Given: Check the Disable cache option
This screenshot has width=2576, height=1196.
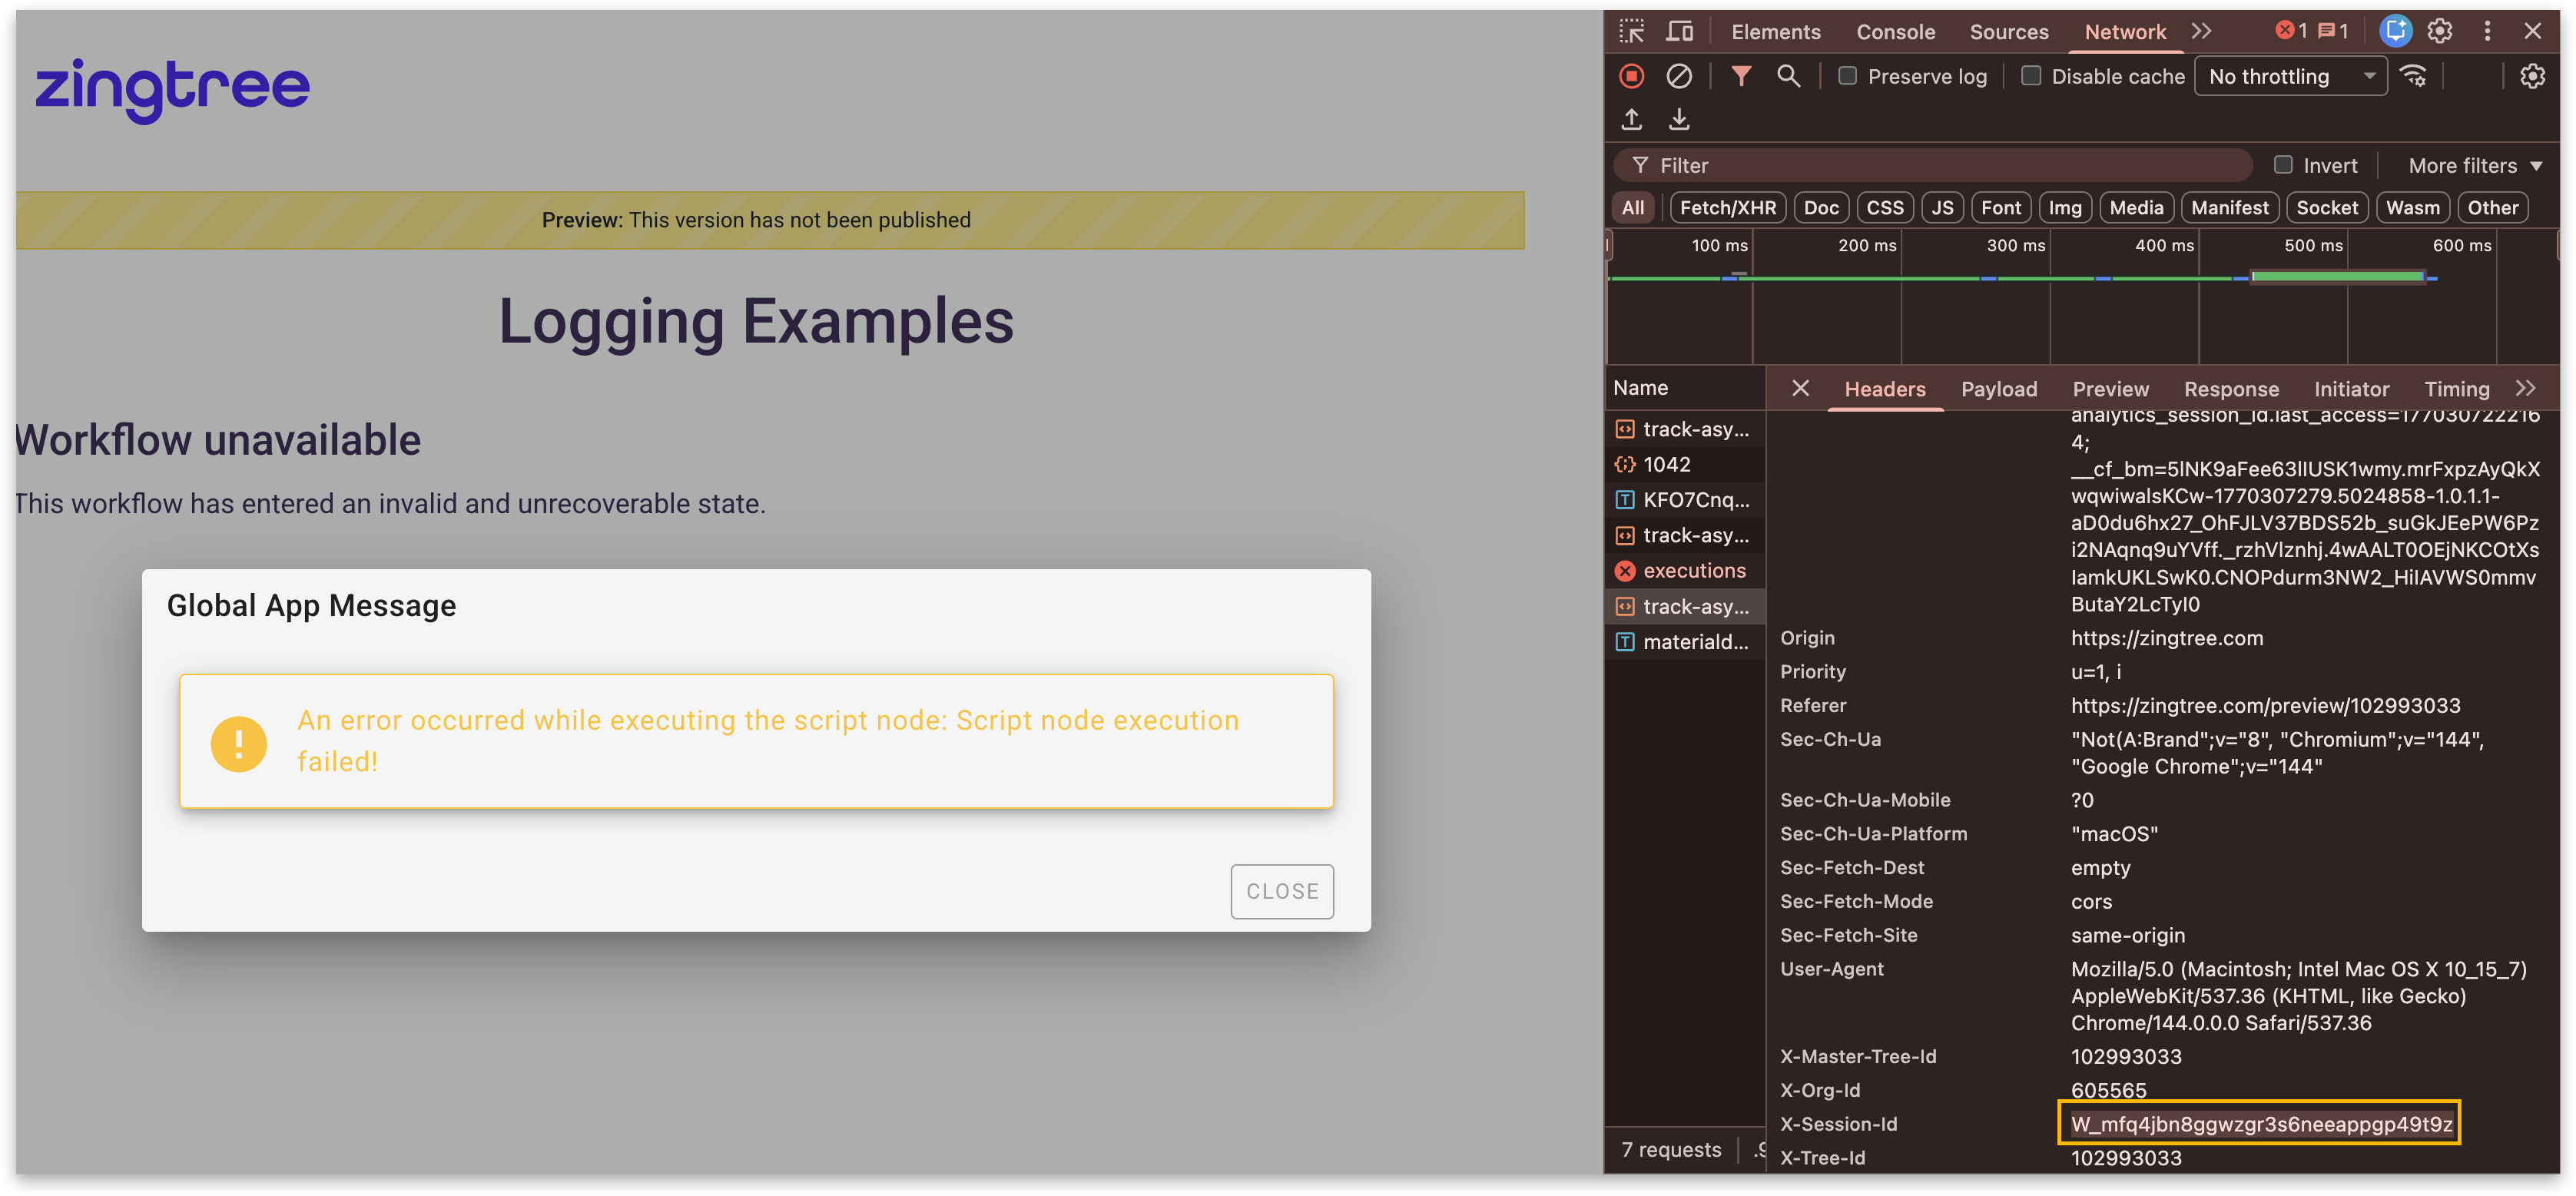Looking at the screenshot, I should pos(2031,76).
